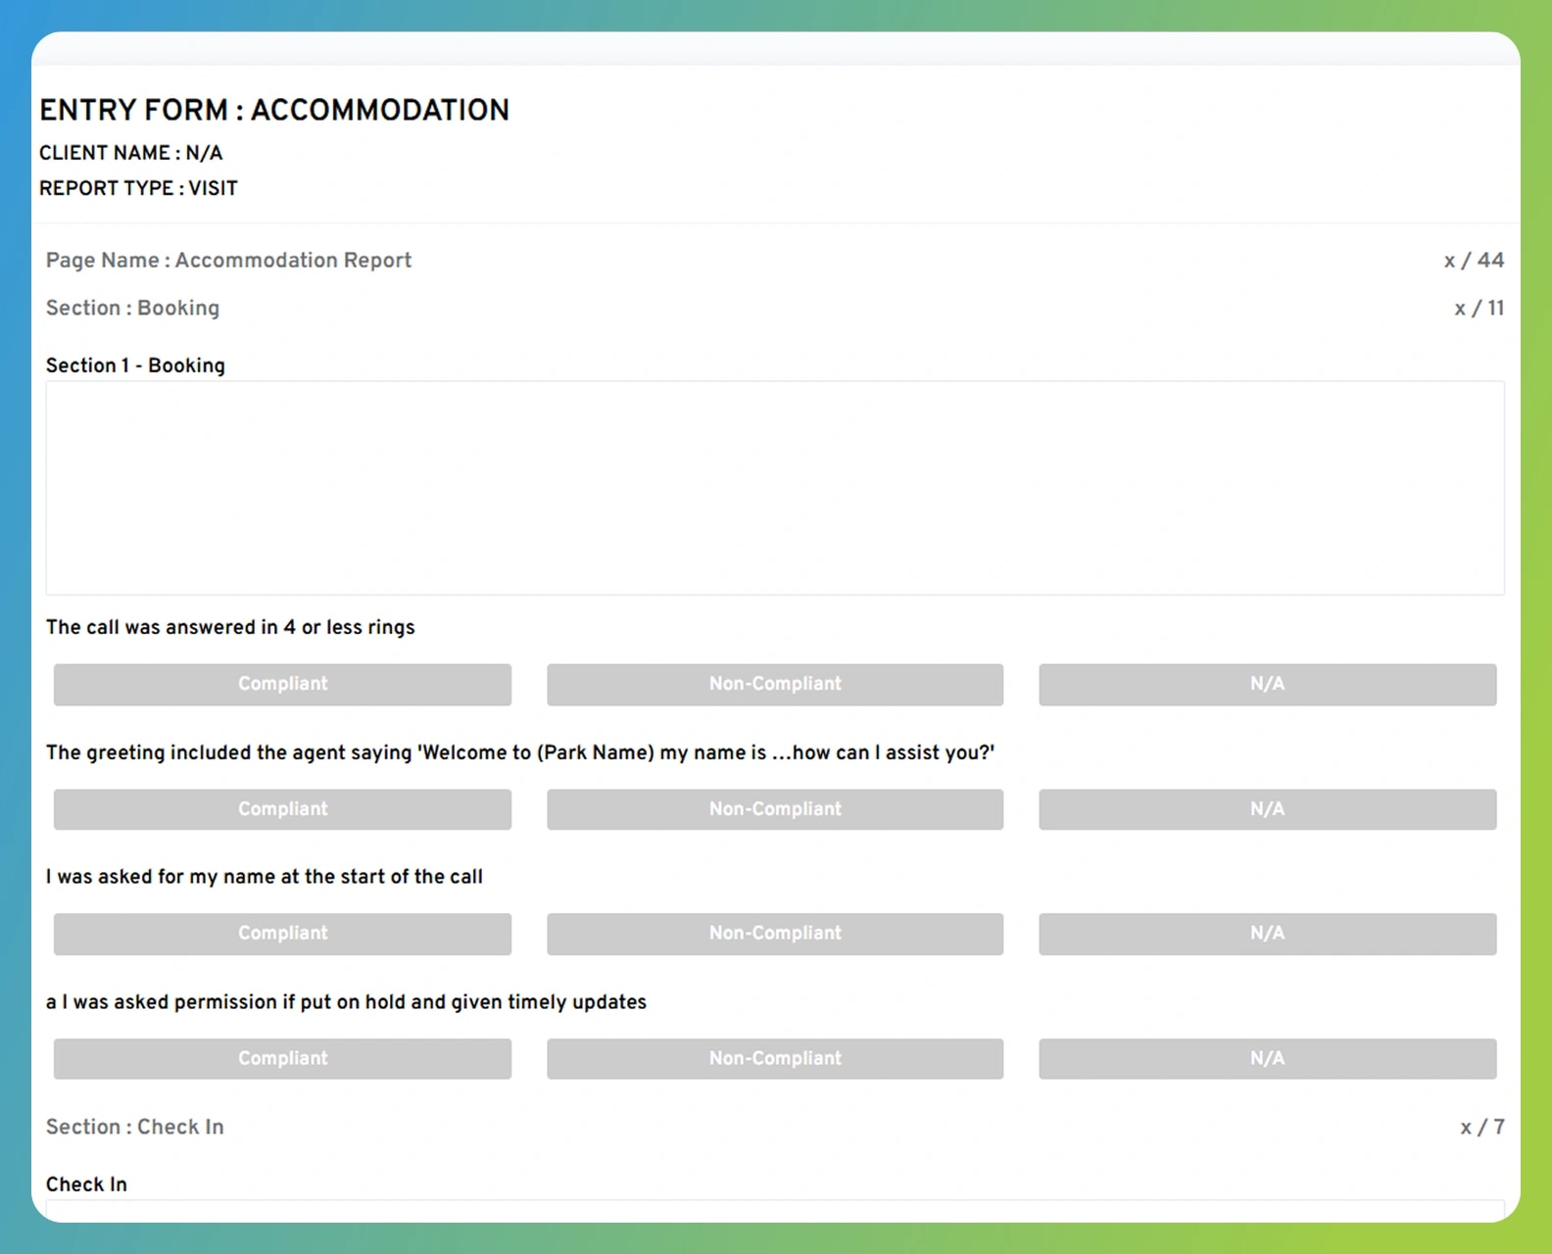The width and height of the screenshot is (1552, 1254).
Task: Click the 'x / 11' Booking score
Action: tap(1479, 308)
